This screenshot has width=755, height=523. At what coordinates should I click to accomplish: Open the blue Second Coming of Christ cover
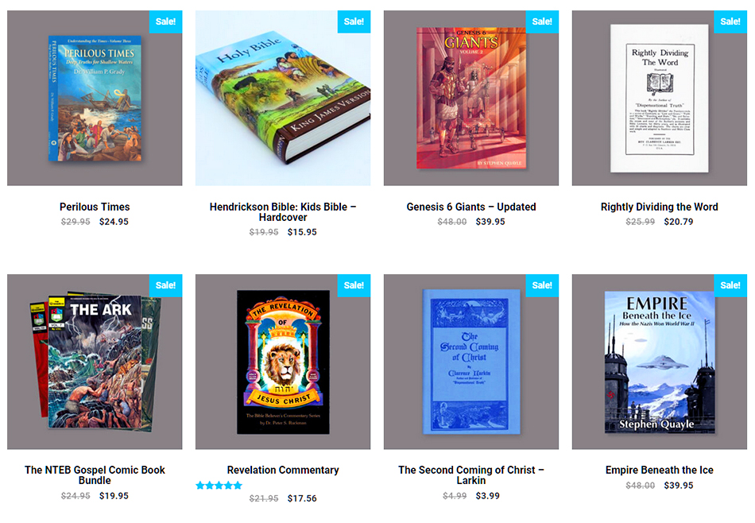point(471,362)
